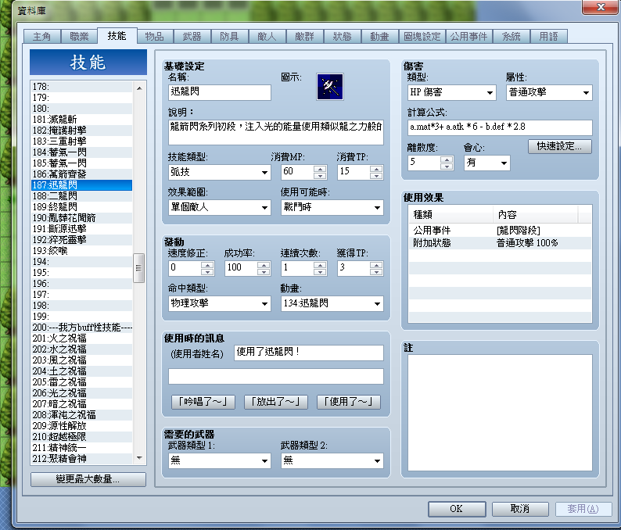Viewport: 621px width, 530px height.
Task: Open the 會心 dropdown showing 有
Action: [x=486, y=163]
